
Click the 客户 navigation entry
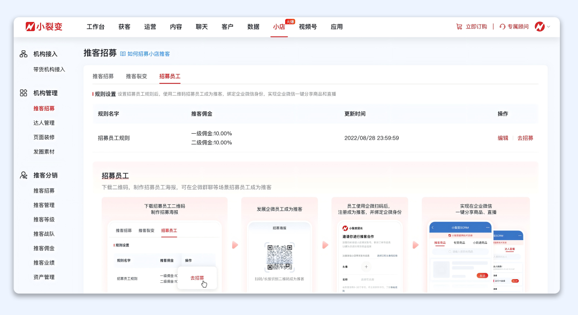tap(227, 26)
